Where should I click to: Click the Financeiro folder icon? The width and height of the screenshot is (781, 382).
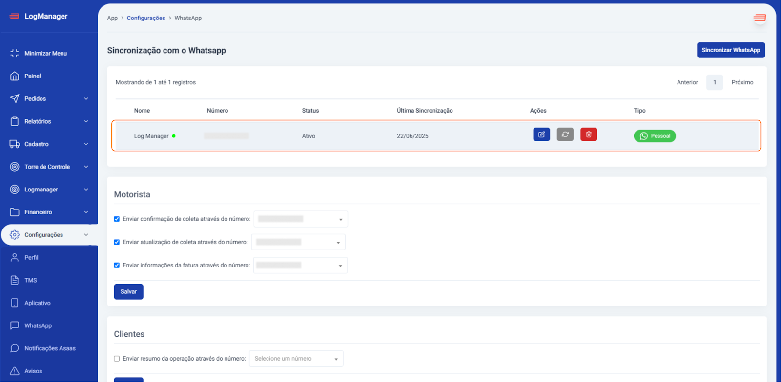click(x=15, y=212)
